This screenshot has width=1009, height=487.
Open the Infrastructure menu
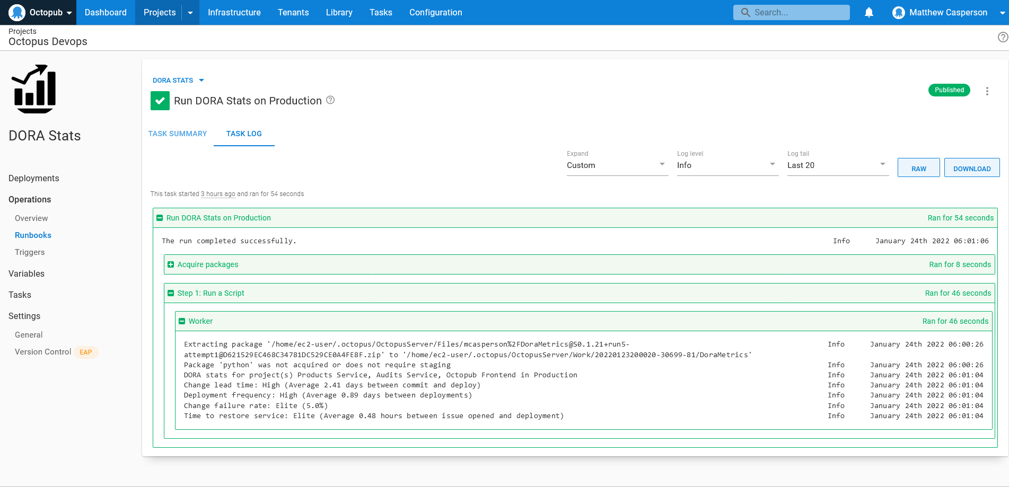click(x=234, y=12)
